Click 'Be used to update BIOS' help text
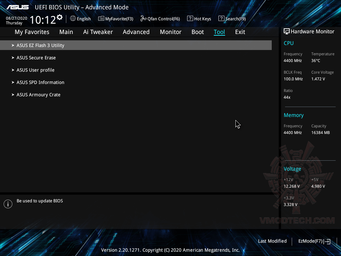 click(x=40, y=201)
